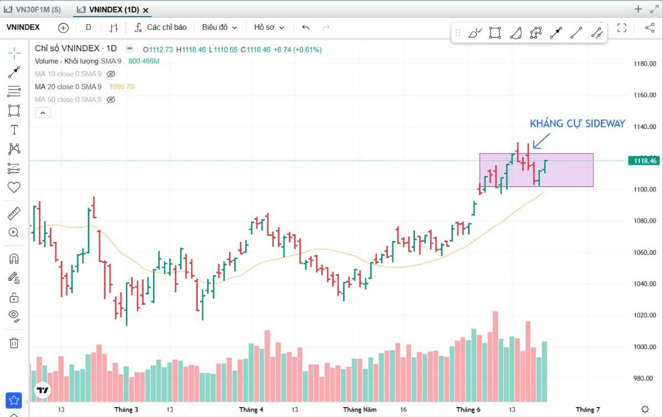
Task: Switch to the VN30F1M (5) tab
Action: pyautogui.click(x=33, y=9)
